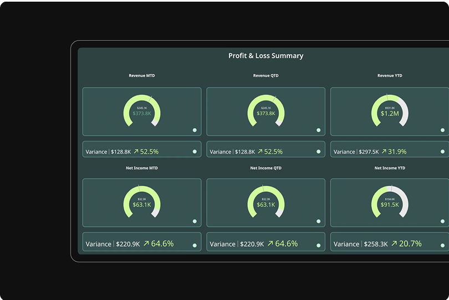Select the status dot in Net Income QTD gauge card

(318, 221)
